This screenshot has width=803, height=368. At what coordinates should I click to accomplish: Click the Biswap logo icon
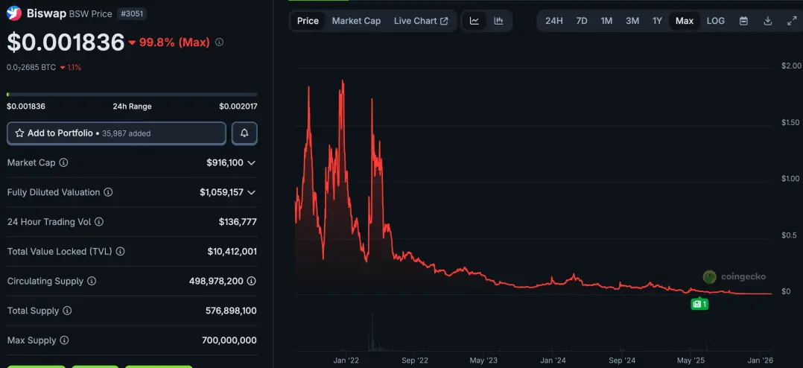coord(14,13)
